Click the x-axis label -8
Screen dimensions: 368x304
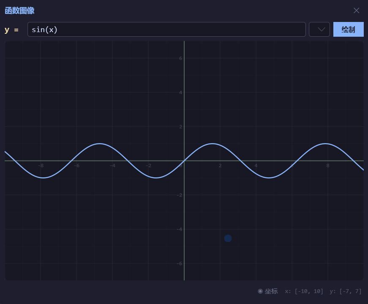pyautogui.click(x=41, y=166)
